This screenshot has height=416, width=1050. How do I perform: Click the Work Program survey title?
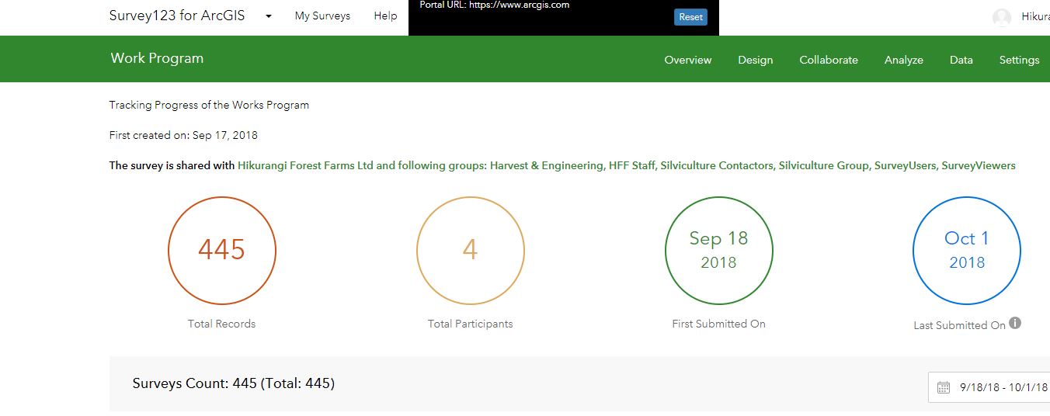point(157,58)
